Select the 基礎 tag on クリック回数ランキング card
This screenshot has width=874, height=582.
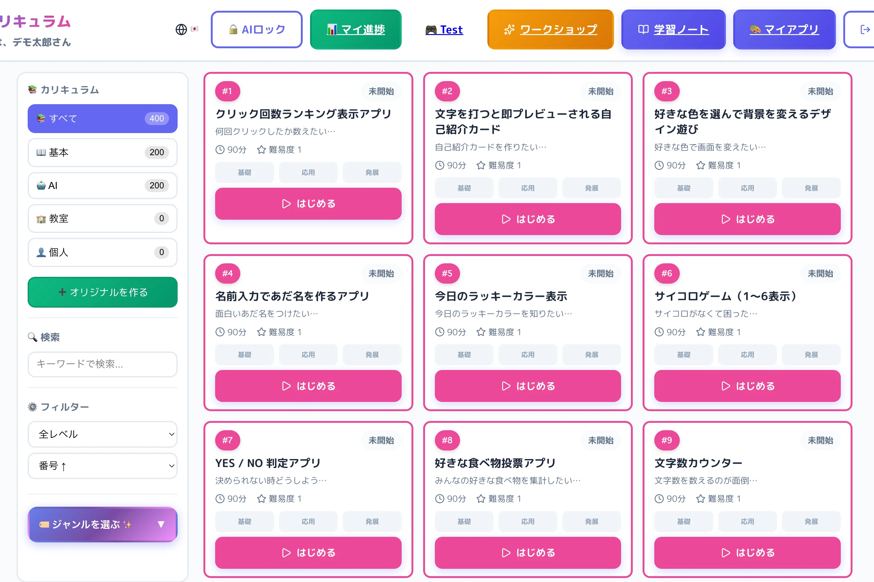[244, 172]
